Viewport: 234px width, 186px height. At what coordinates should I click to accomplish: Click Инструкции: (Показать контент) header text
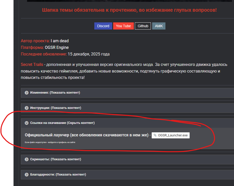(56, 108)
